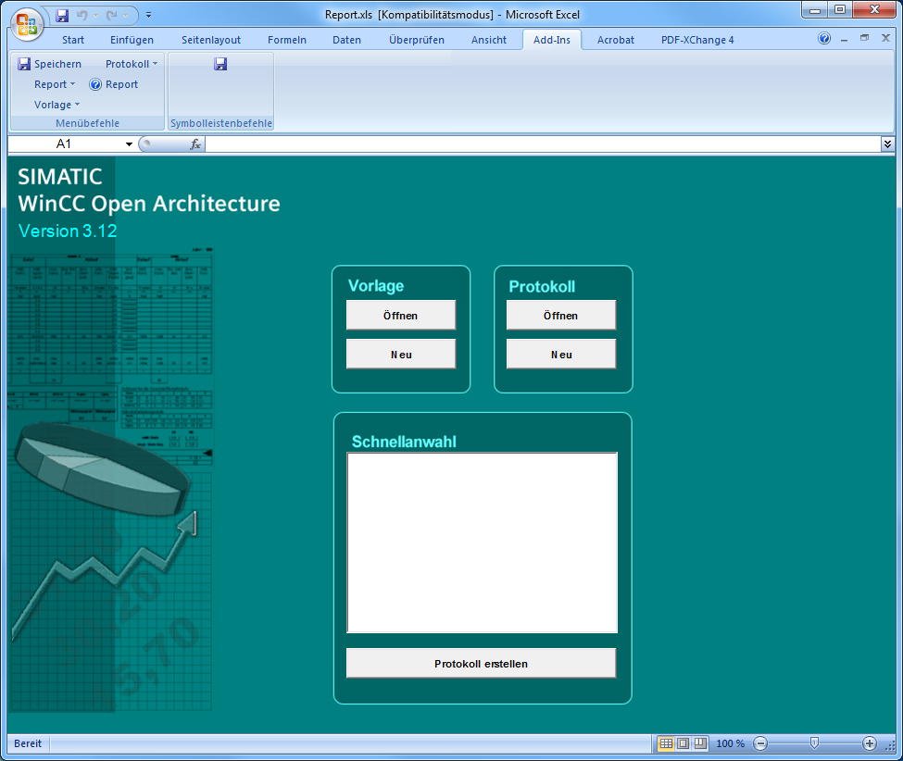The image size is (903, 761).
Task: Switch to Page Layout view in status bar
Action: click(x=683, y=743)
